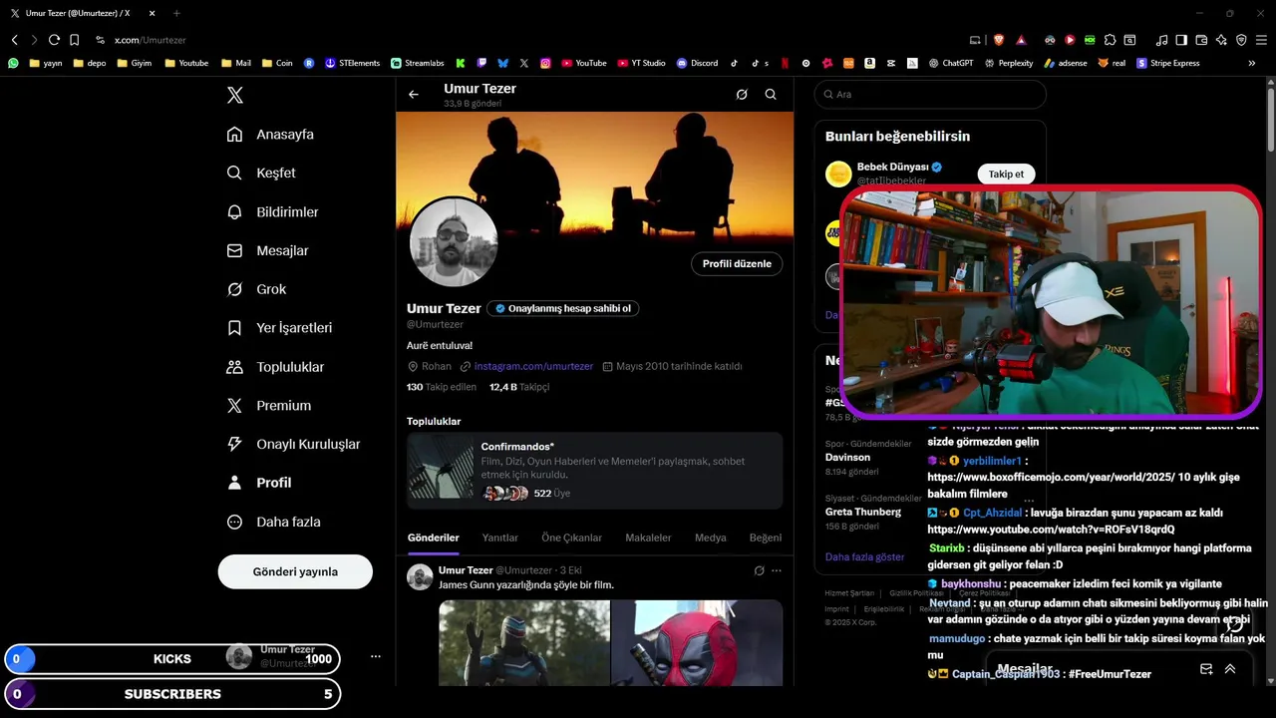This screenshot has width=1276, height=718.
Task: Click profile avatar photo
Action: pyautogui.click(x=454, y=242)
